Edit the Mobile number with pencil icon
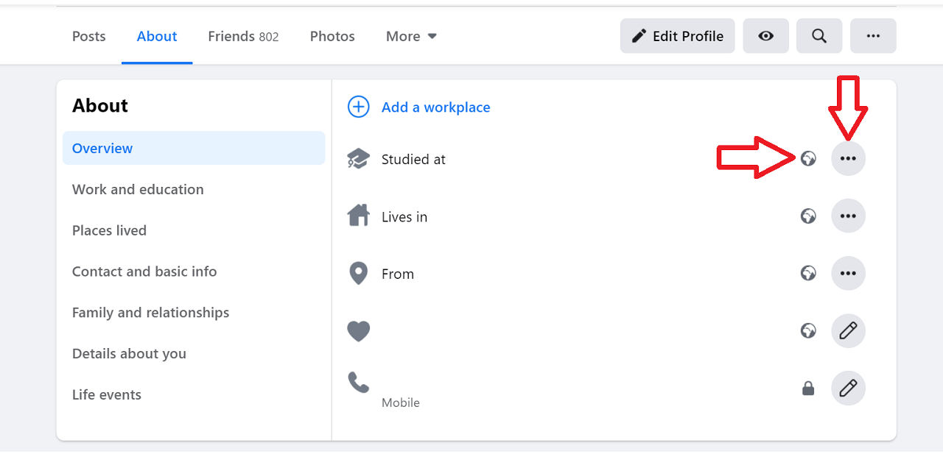The height and width of the screenshot is (454, 943). (x=848, y=389)
